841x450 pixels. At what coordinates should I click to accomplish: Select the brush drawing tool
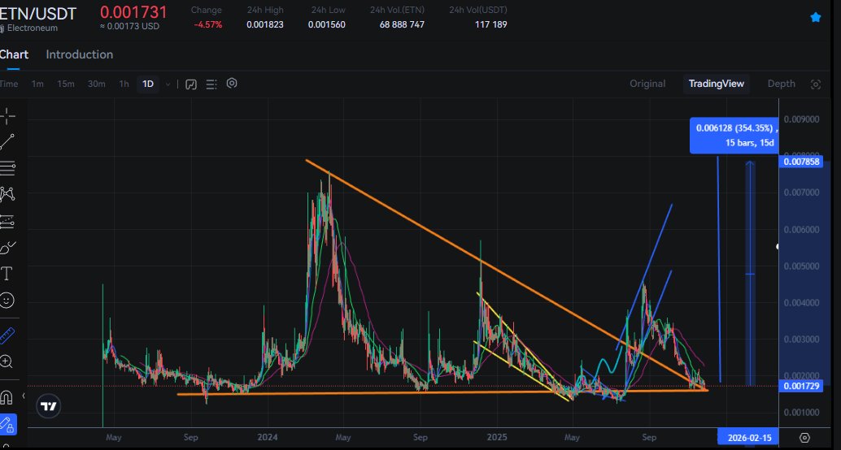[7, 248]
